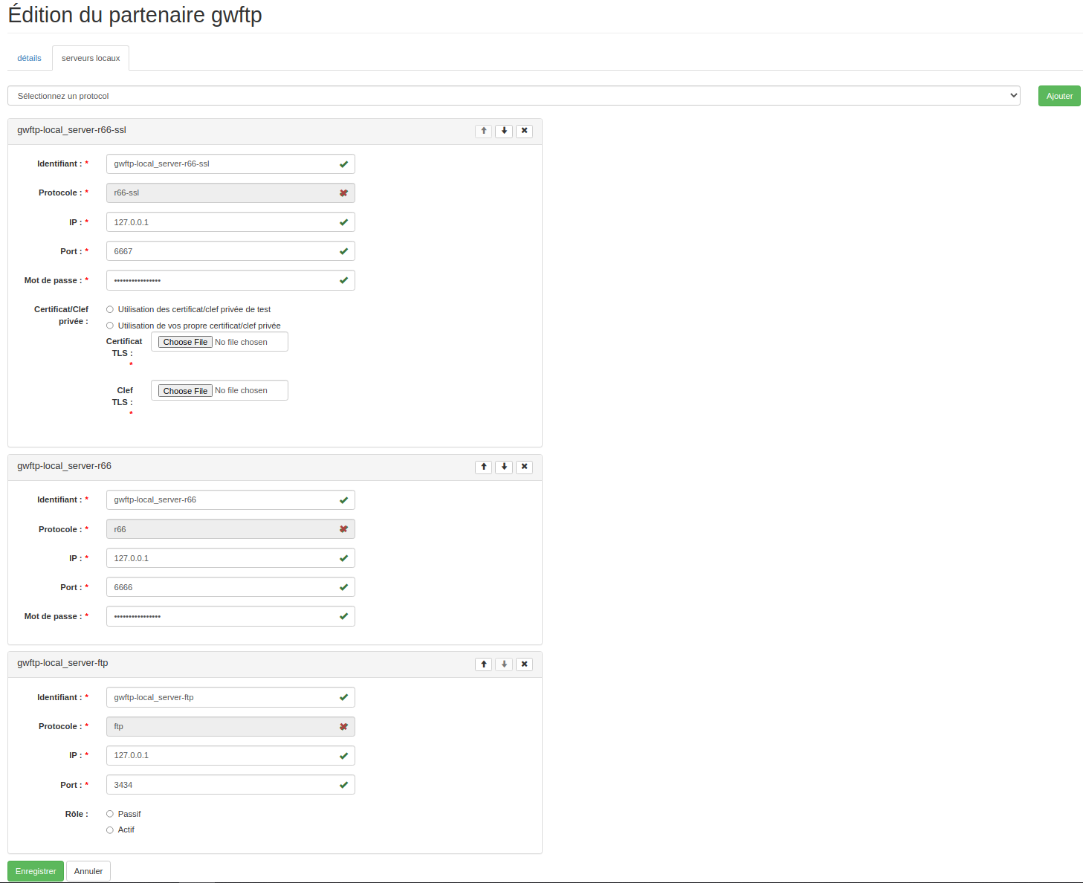Focus the port field containing 3434
The height and width of the screenshot is (883, 1083).
tap(230, 785)
